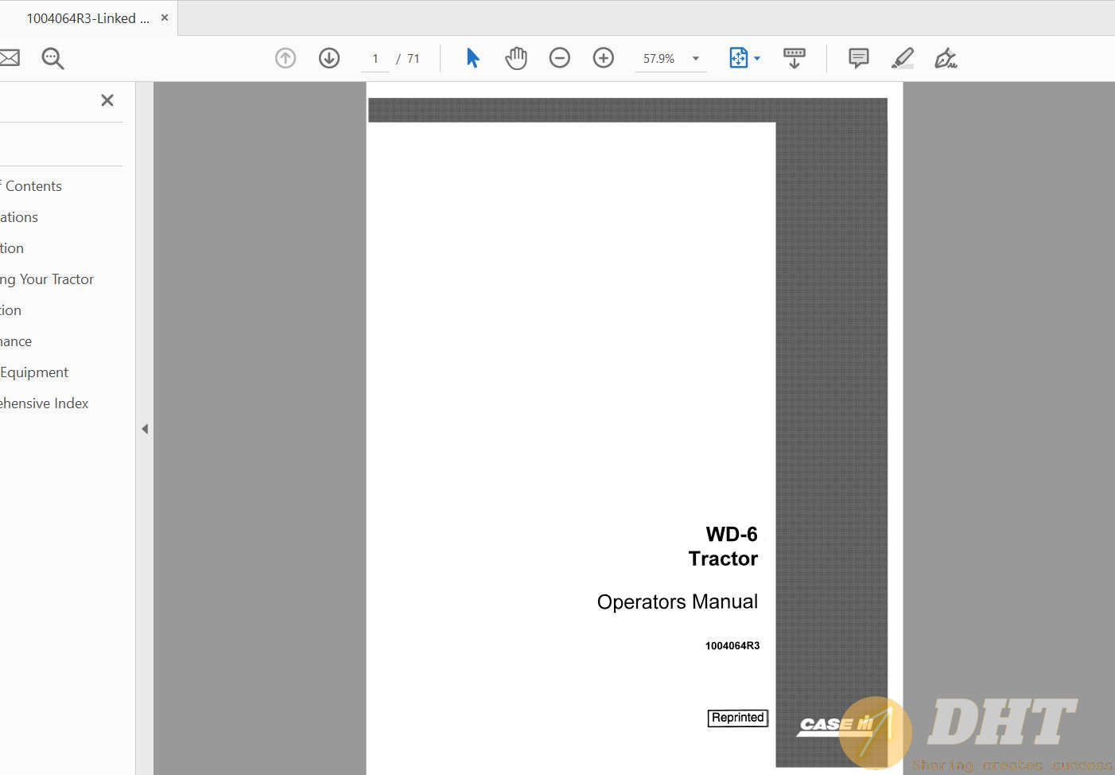Click the 'WD-6' heading on the page
This screenshot has width=1115, height=775.
point(732,534)
